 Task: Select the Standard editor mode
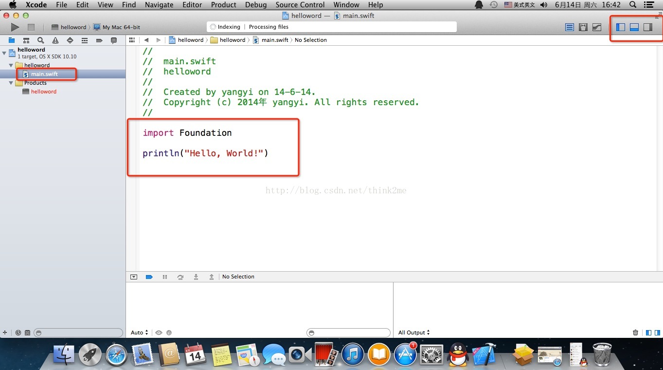(x=570, y=27)
